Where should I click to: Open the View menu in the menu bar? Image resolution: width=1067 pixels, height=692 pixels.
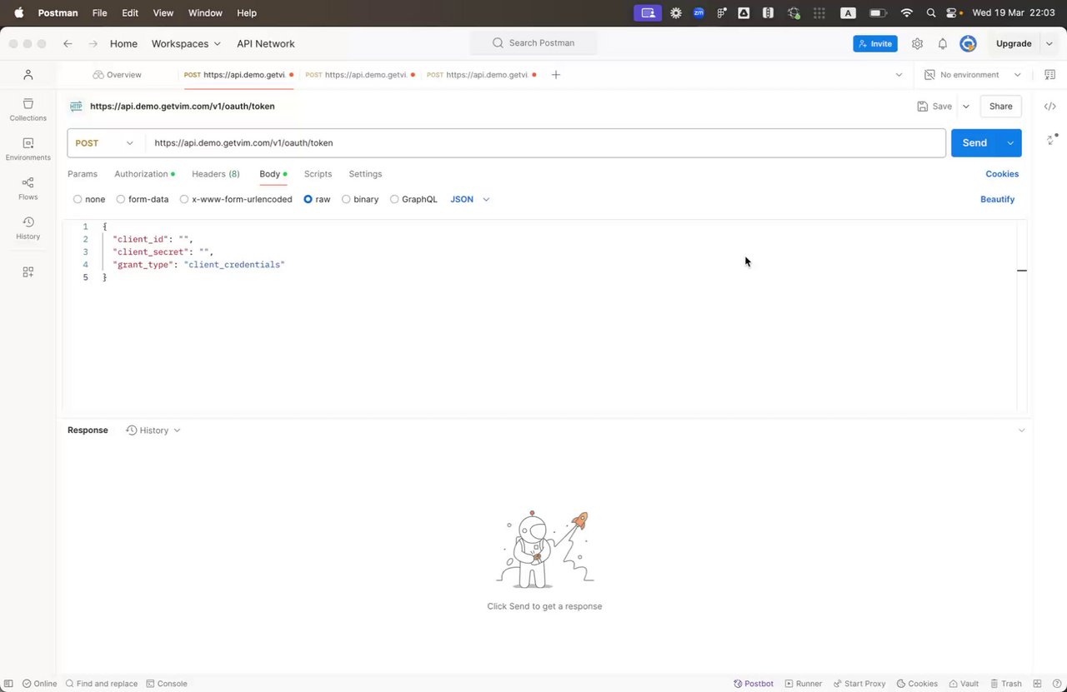coord(163,12)
